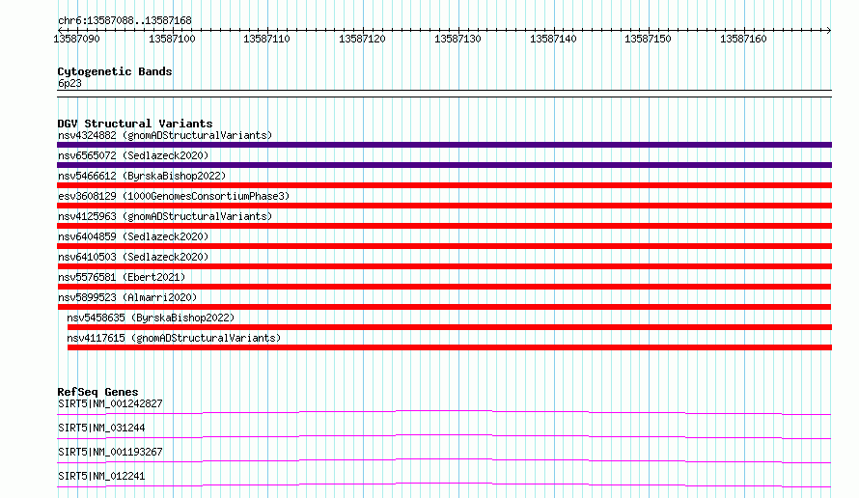Click the purple bar under nsv4324882
The image size is (859, 498).
click(x=444, y=145)
